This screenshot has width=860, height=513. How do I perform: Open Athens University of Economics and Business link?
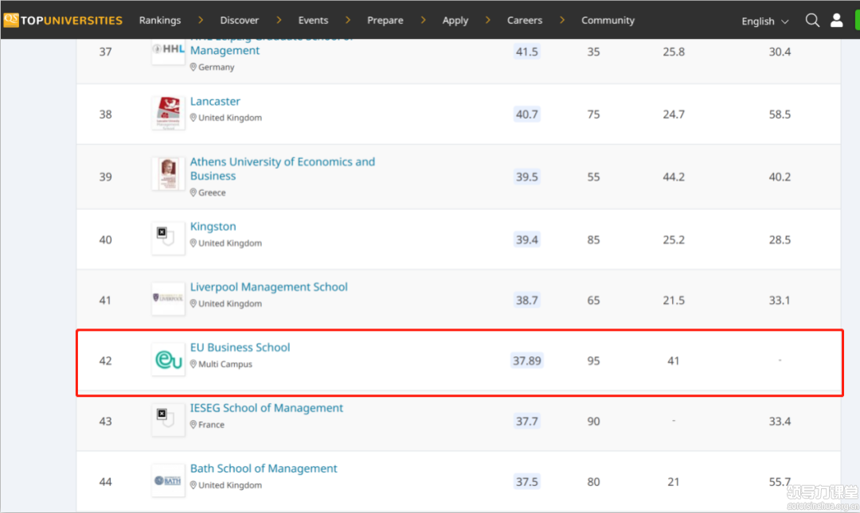pos(283,169)
